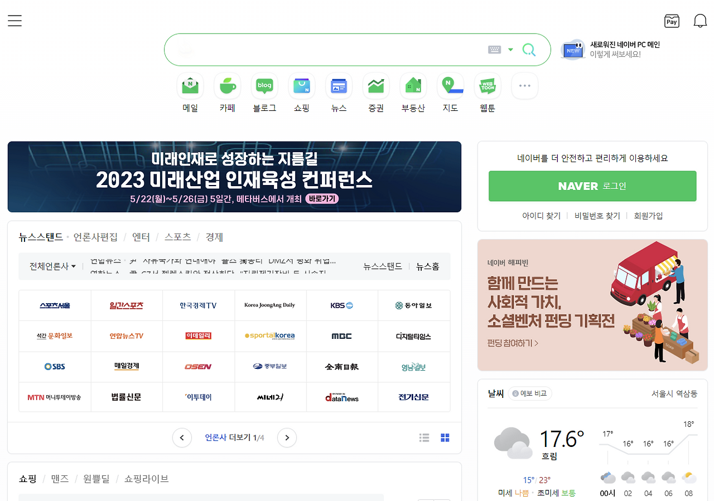The image size is (714, 501).
Task: Switch to the 경제 tab
Action: click(x=214, y=237)
